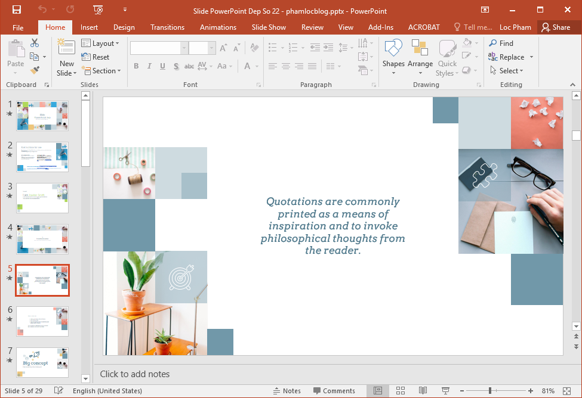Convert to SmartArt icon
Image resolution: width=582 pixels, height=398 pixels.
click(365, 70)
